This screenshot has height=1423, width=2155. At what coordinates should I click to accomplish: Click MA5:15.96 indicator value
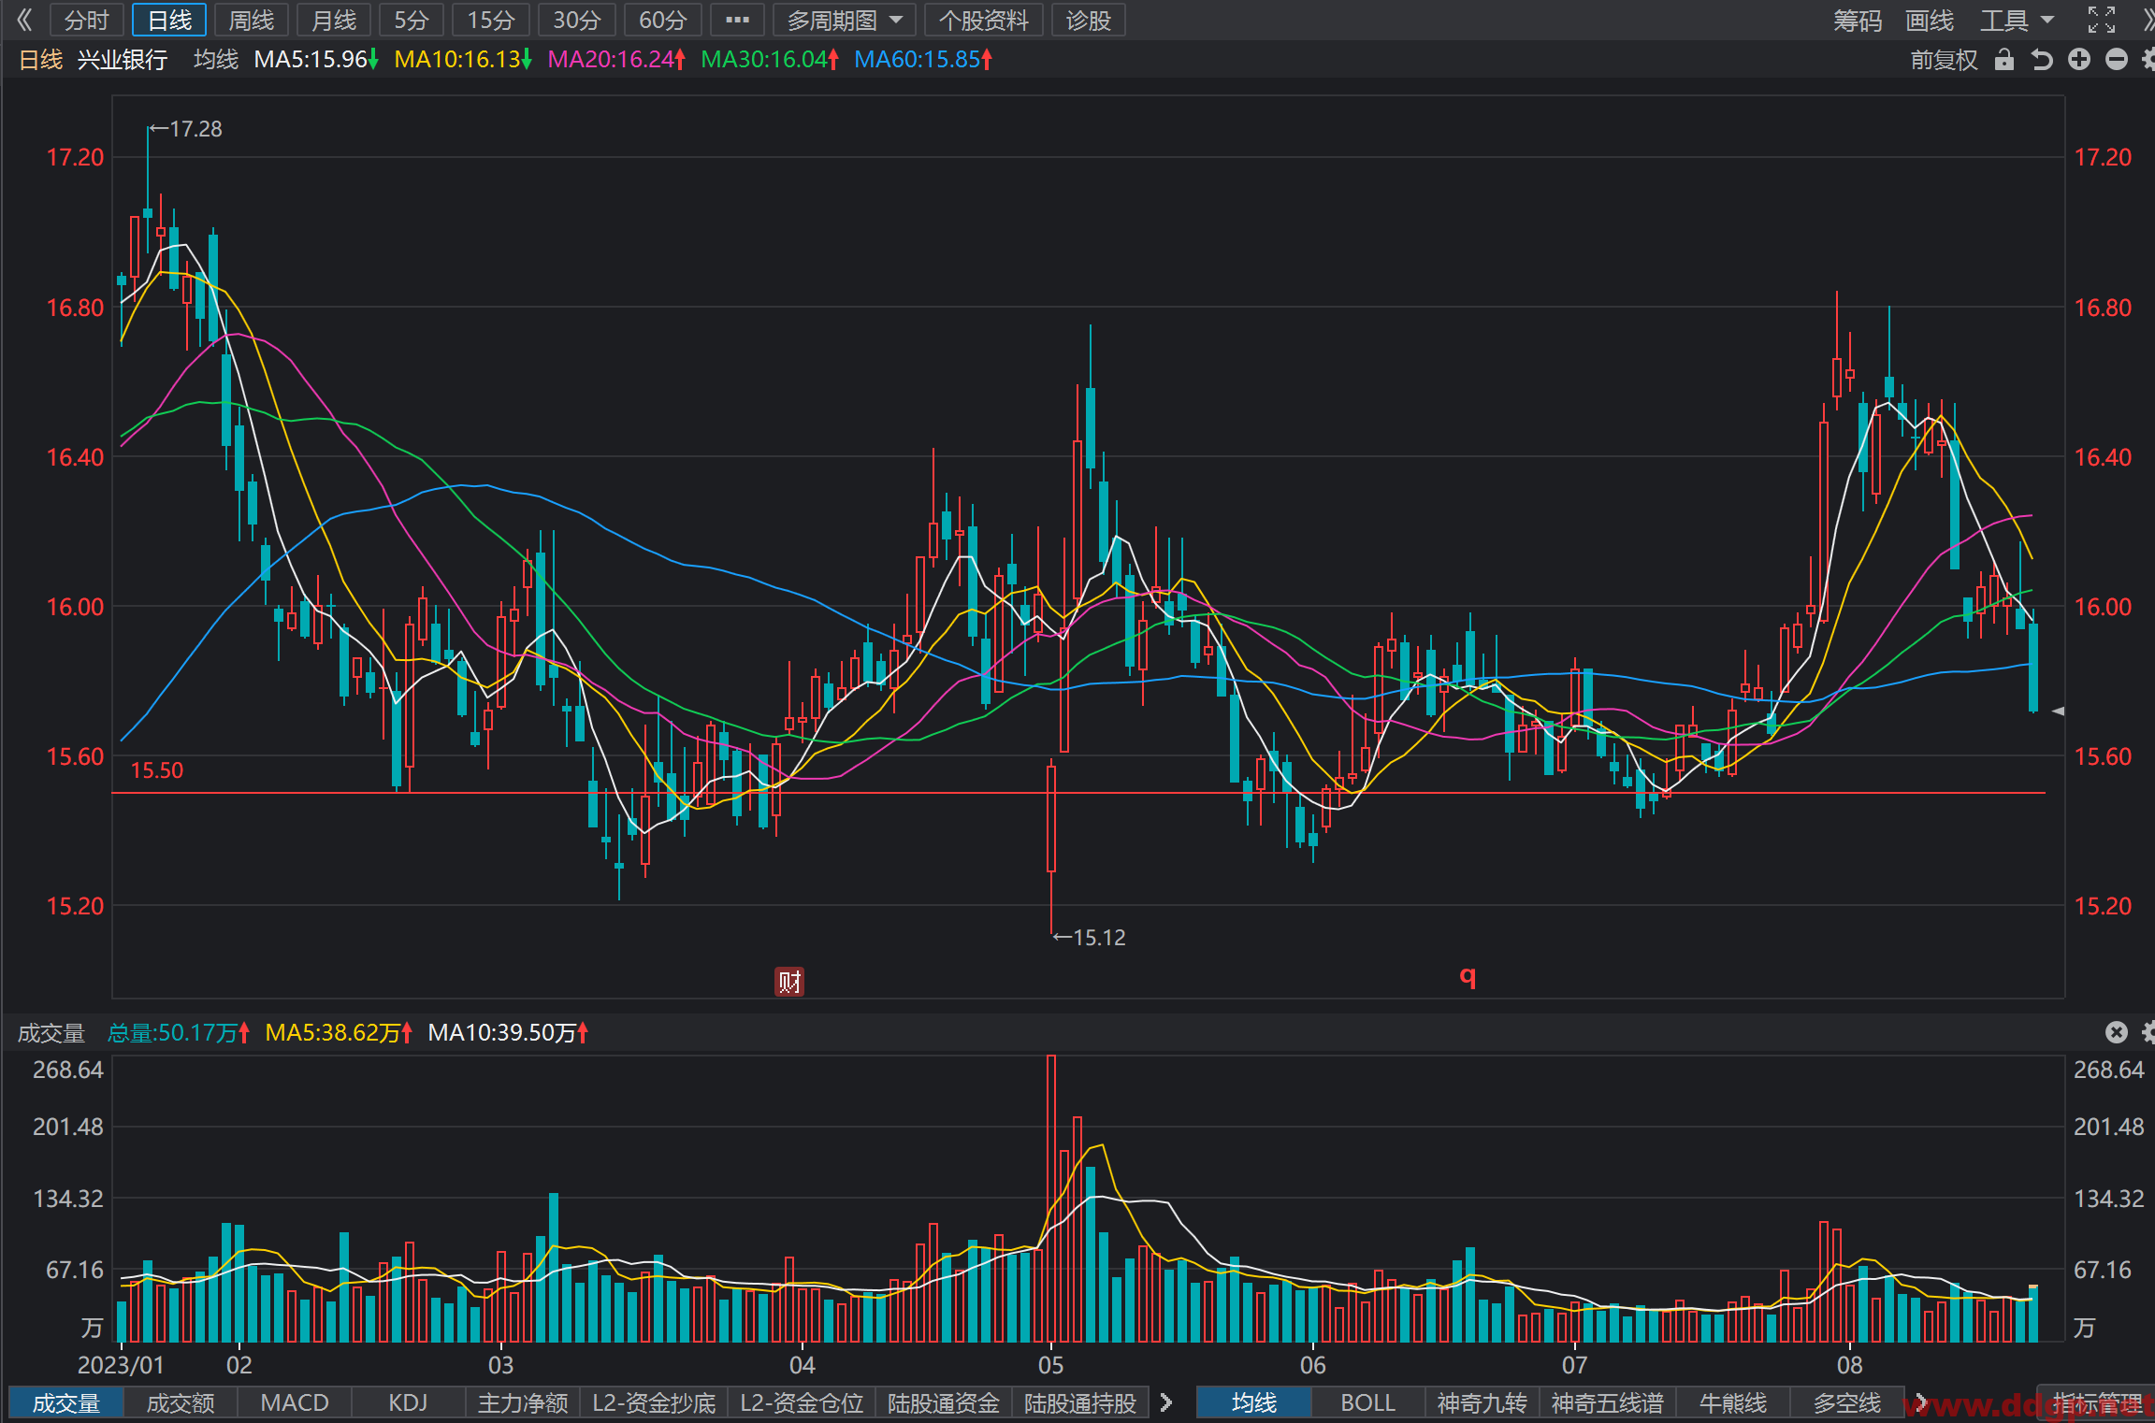[315, 60]
